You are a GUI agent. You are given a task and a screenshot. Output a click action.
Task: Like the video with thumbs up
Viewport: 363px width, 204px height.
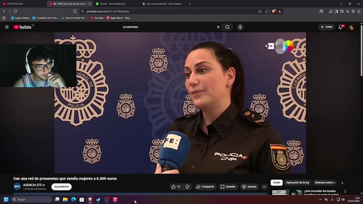pyautogui.click(x=176, y=187)
